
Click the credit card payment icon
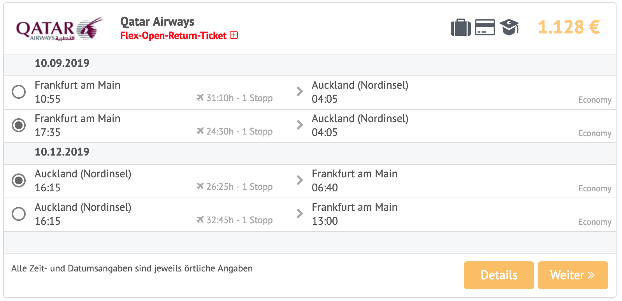pos(485,27)
